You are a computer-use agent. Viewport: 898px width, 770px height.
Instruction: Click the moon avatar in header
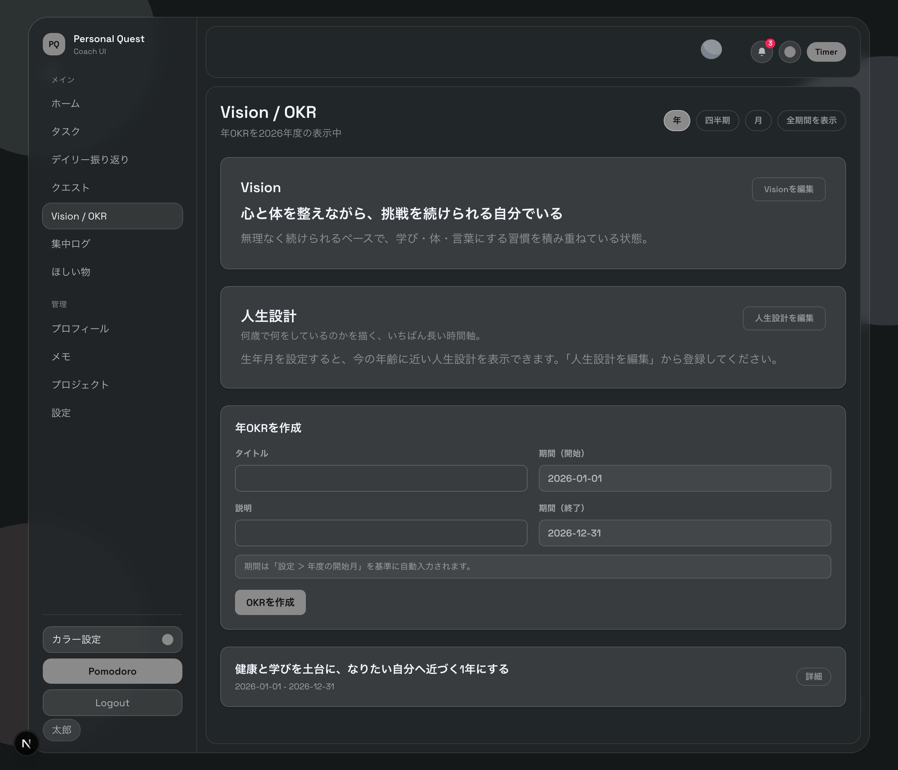(x=711, y=49)
